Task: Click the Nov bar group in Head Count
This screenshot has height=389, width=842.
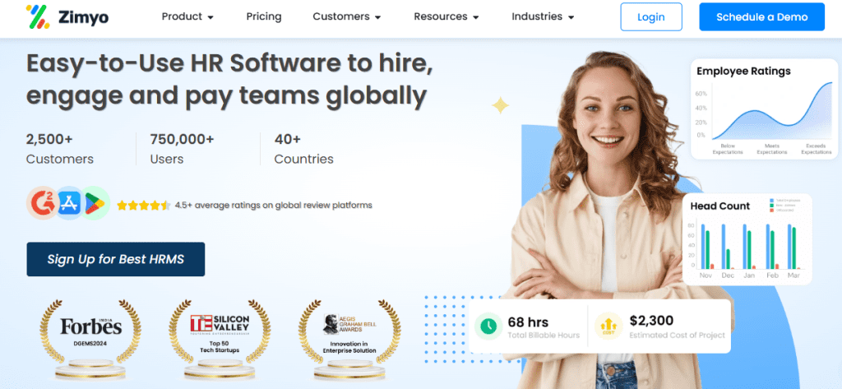Action: (x=707, y=246)
